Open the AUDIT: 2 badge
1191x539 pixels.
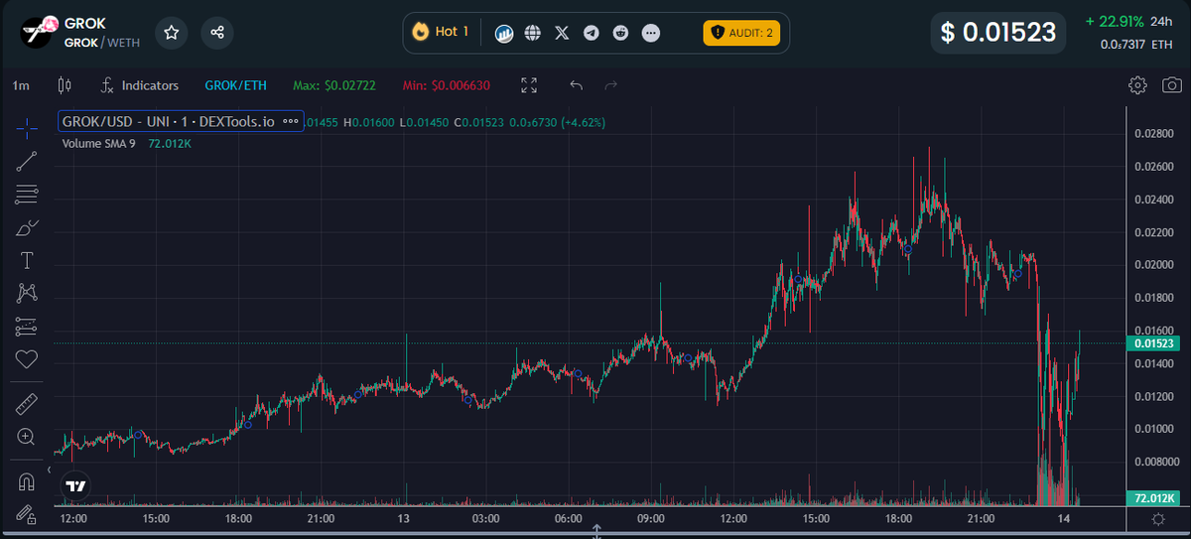click(x=742, y=33)
